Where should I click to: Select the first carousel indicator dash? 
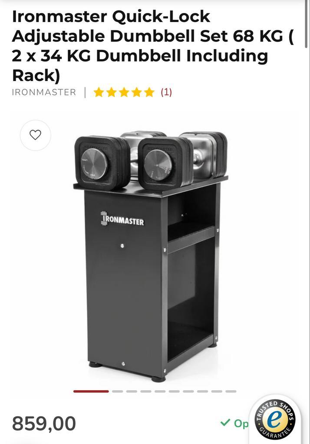91,392
